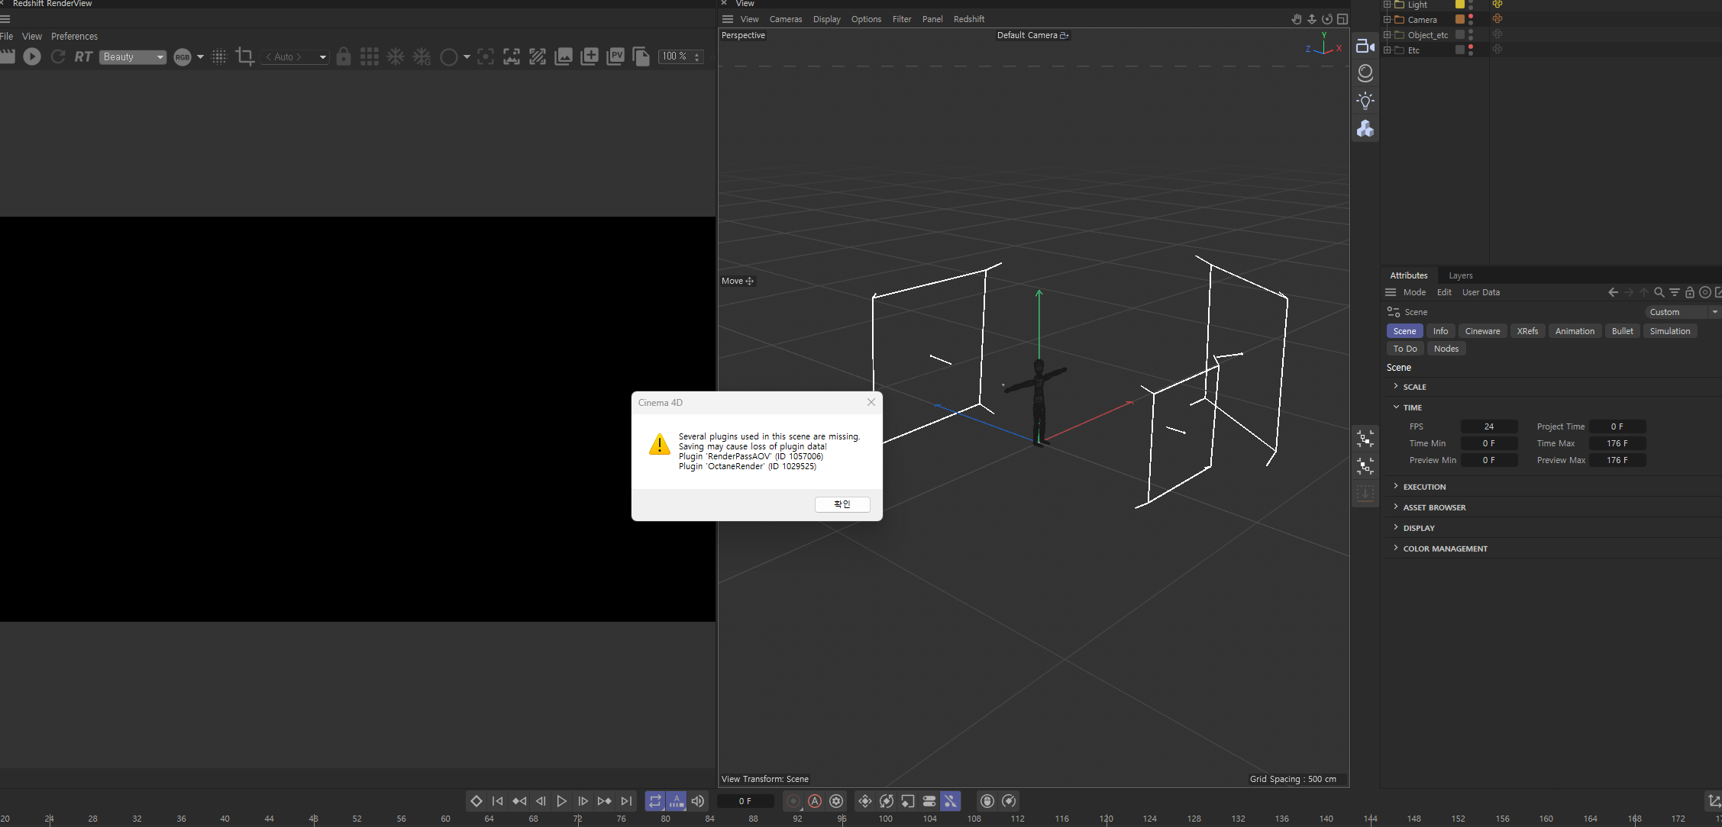1722x827 pixels.
Task: Click the bucket grid icon in RenderView
Action: click(x=370, y=56)
